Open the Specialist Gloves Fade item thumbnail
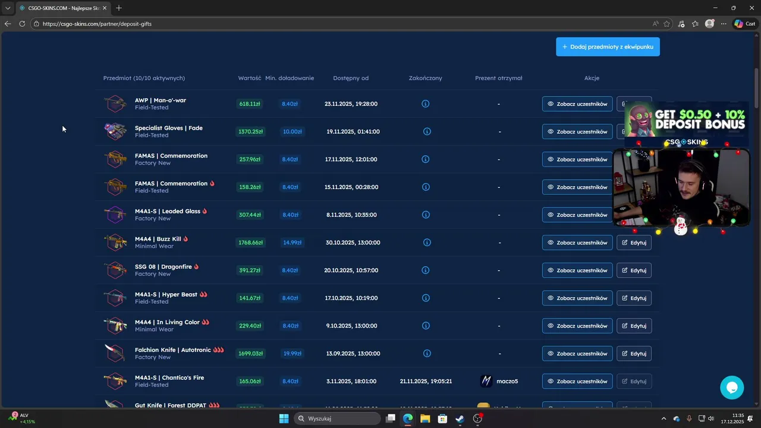761x428 pixels. point(115,131)
